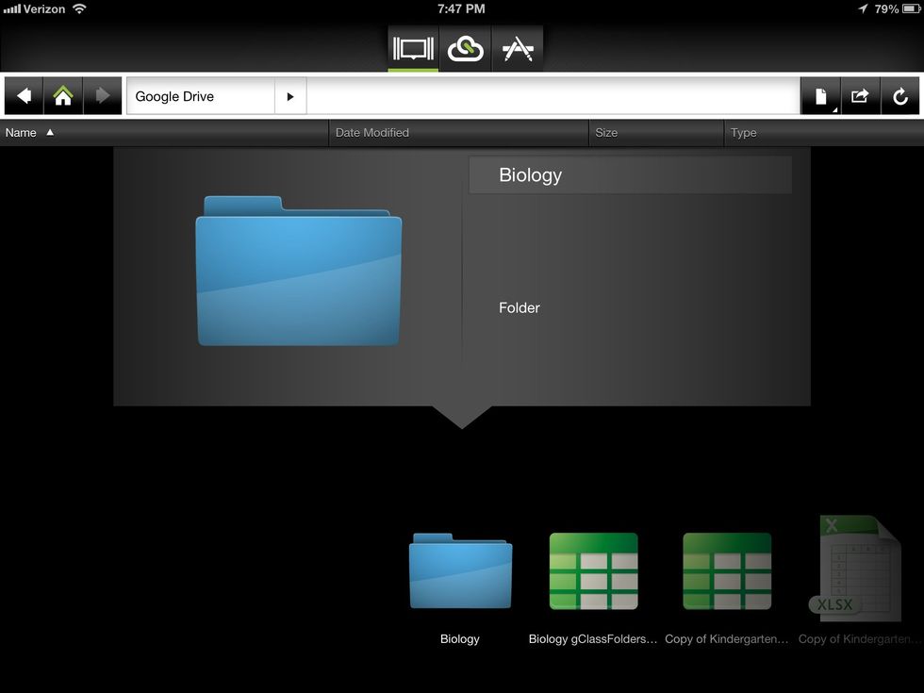This screenshot has width=924, height=693.
Task: Sort files by Date Modified
Action: point(372,132)
